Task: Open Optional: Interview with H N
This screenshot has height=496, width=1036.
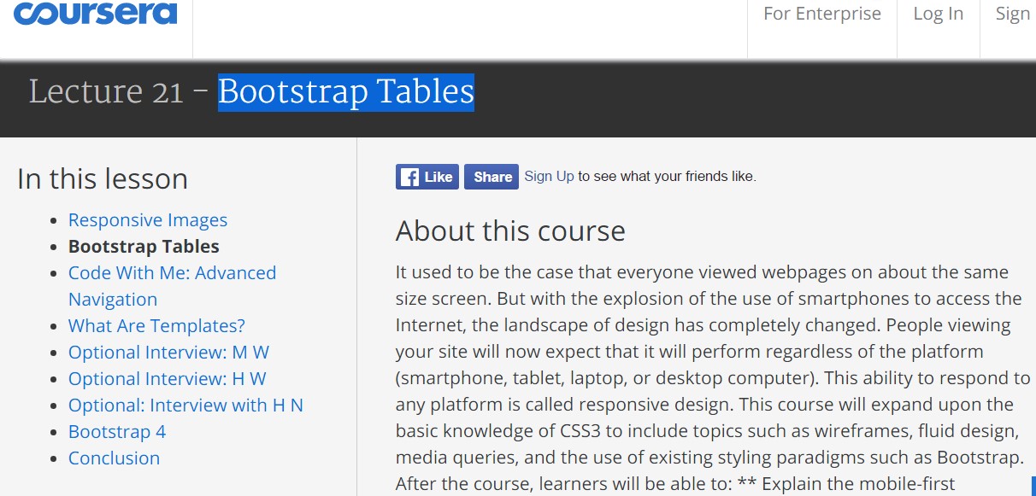Action: tap(185, 405)
